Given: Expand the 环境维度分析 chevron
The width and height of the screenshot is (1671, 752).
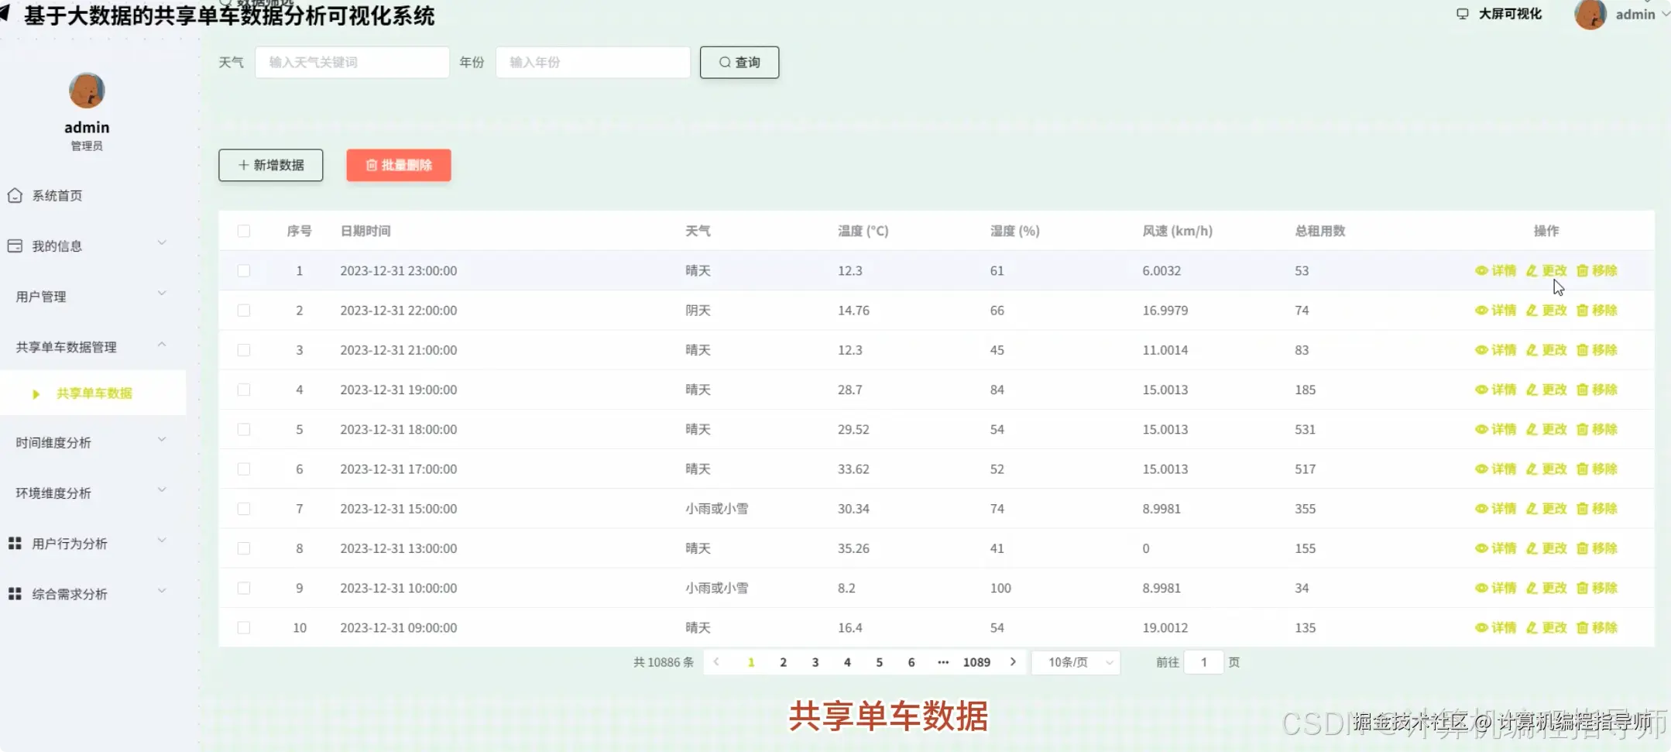Looking at the screenshot, I should point(162,490).
